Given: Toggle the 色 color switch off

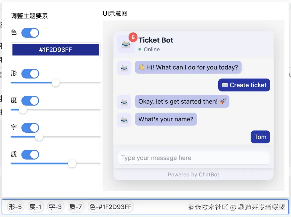Looking at the screenshot, I should pos(30,33).
